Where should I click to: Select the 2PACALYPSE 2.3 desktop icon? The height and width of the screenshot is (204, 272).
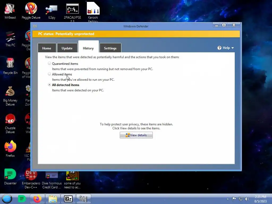pyautogui.click(x=72, y=12)
